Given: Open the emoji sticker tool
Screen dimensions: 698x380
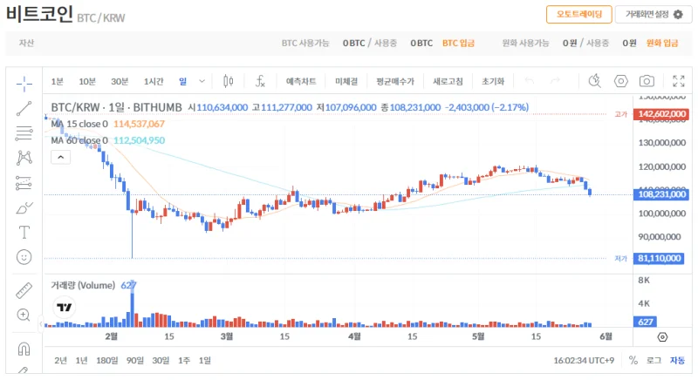Looking at the screenshot, I should [24, 257].
